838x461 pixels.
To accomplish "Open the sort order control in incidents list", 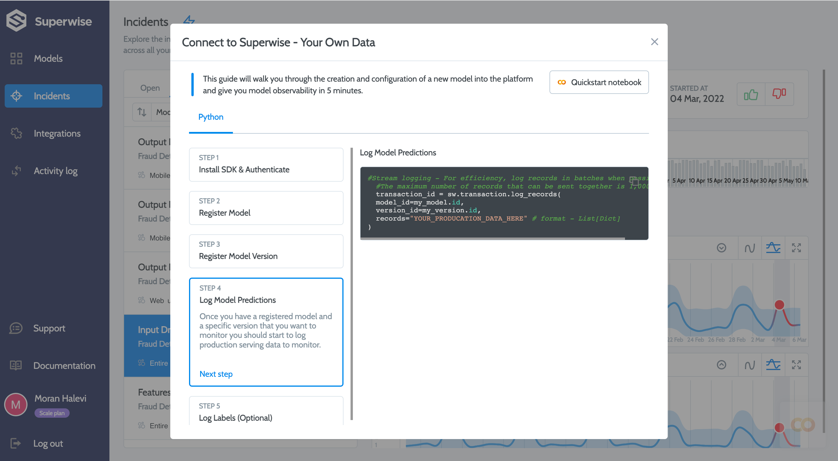I will [142, 112].
